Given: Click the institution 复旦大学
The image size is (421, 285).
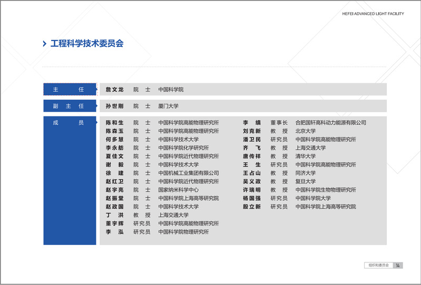Looking at the screenshot, I should tap(306, 181).
